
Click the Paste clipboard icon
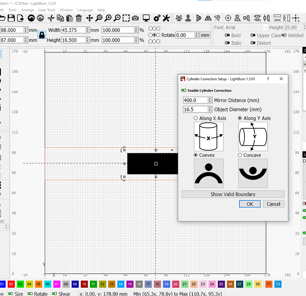pos(70,18)
